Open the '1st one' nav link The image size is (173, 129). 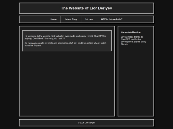pyautogui.click(x=89, y=19)
